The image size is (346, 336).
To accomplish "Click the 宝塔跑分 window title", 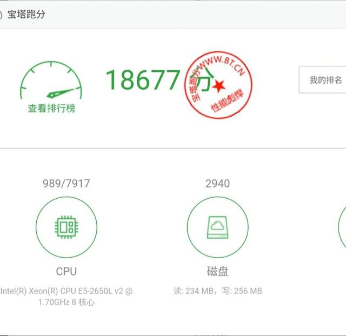I will 26,15.
